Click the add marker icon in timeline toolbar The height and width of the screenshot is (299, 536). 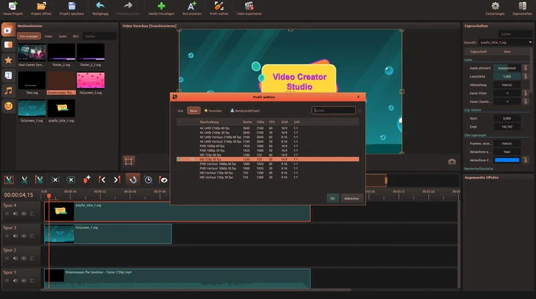tap(87, 179)
